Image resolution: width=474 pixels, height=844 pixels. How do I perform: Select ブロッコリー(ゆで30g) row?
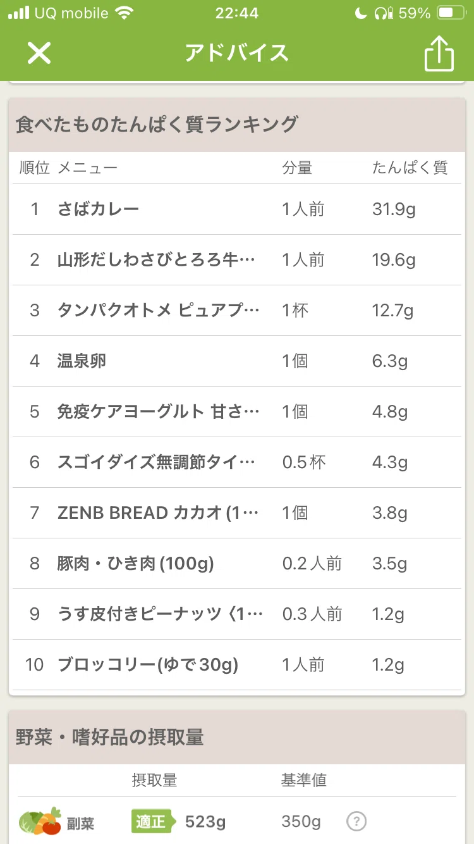(235, 665)
